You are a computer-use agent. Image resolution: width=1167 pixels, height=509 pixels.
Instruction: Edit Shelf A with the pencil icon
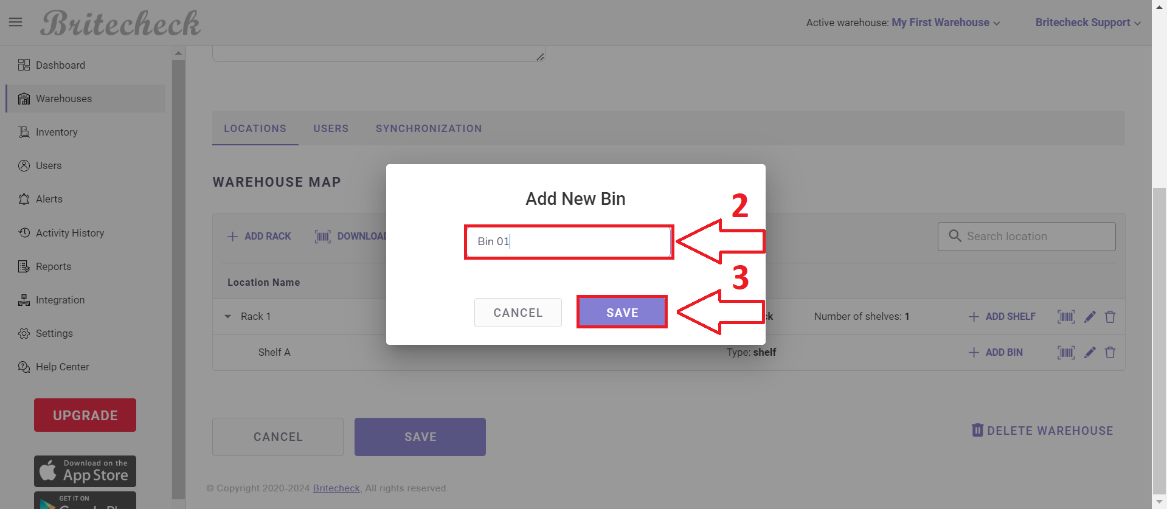point(1090,352)
